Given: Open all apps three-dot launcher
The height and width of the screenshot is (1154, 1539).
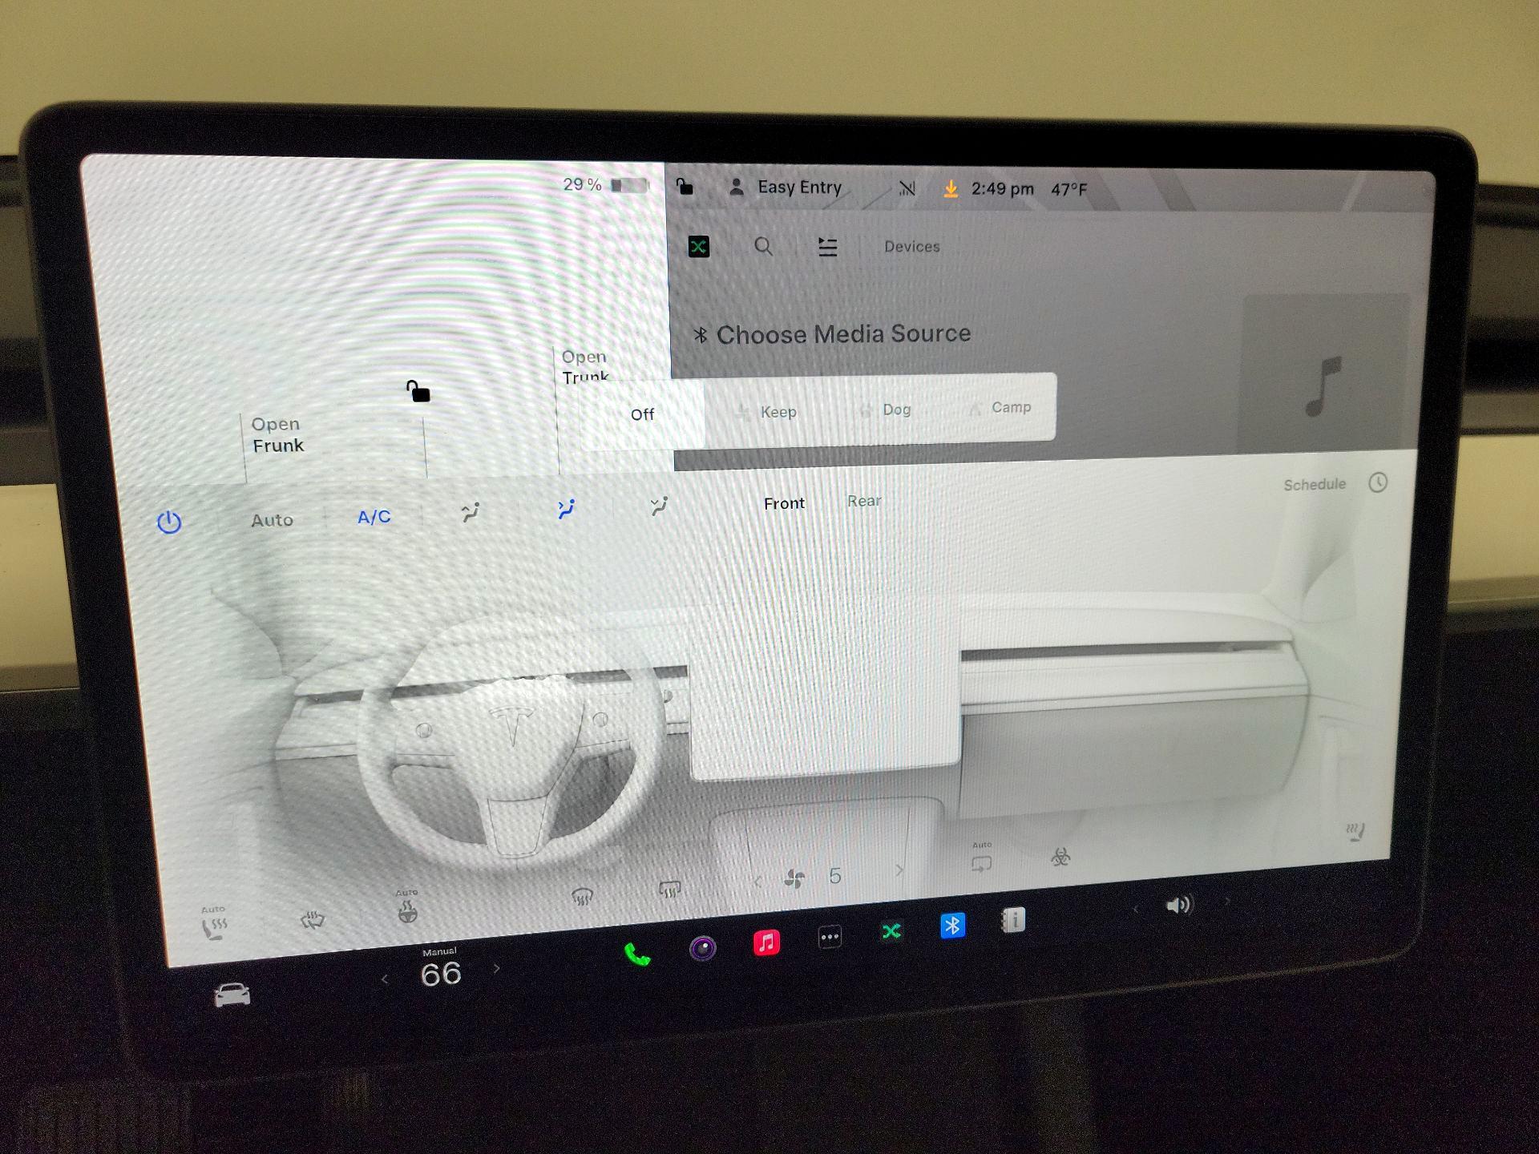Looking at the screenshot, I should (x=830, y=937).
